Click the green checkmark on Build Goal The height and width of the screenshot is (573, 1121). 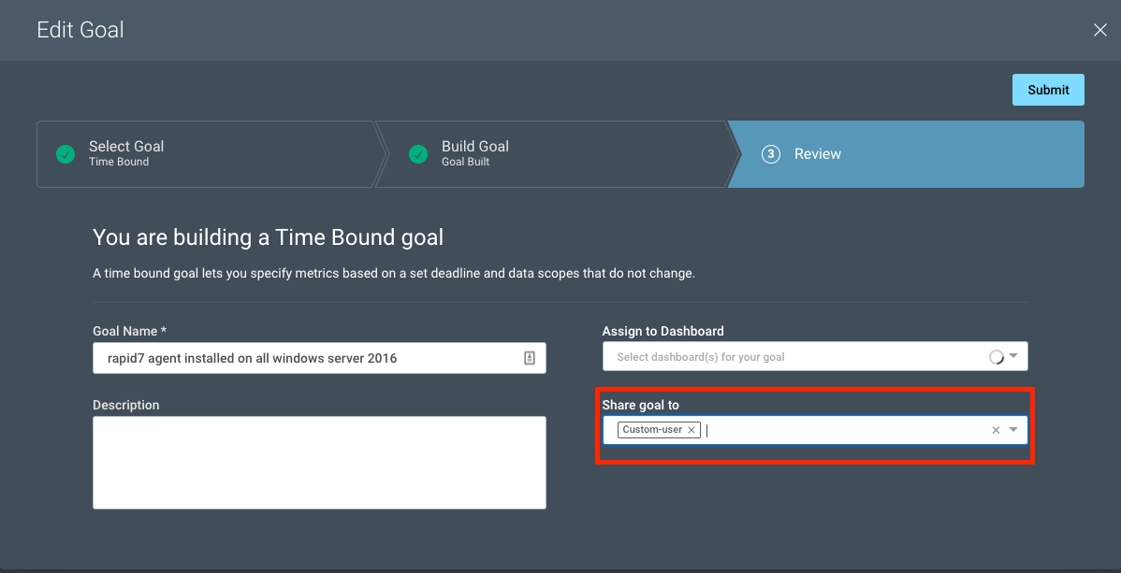(418, 154)
